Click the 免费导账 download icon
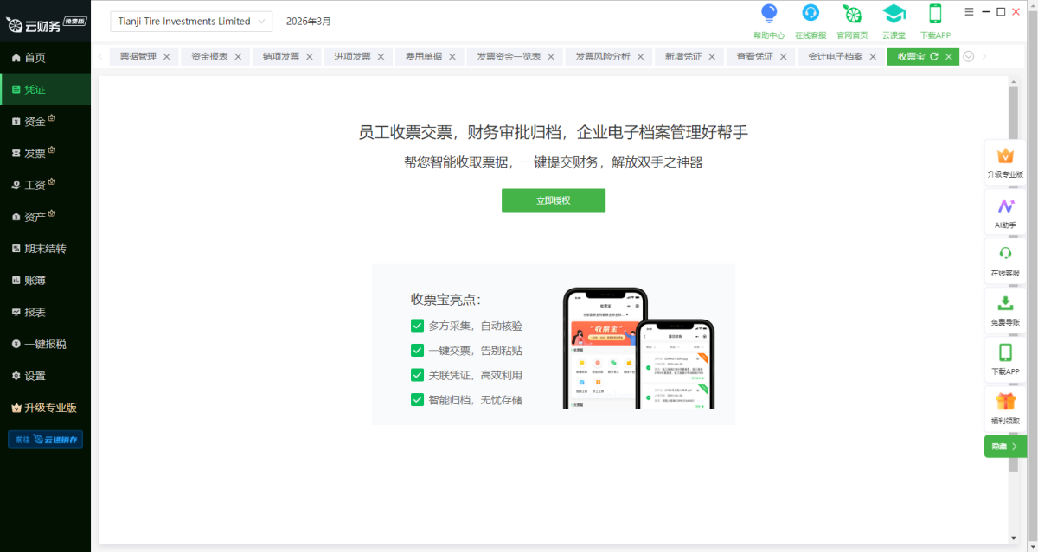This screenshot has width=1038, height=552. (1005, 303)
